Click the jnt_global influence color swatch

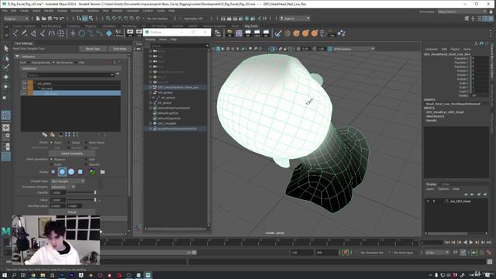coord(30,83)
